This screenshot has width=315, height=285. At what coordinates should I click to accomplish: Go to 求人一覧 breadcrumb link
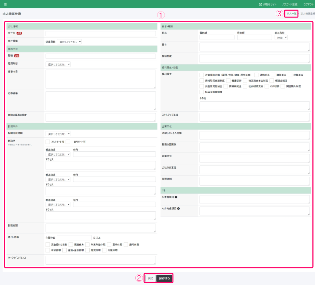click(x=292, y=14)
